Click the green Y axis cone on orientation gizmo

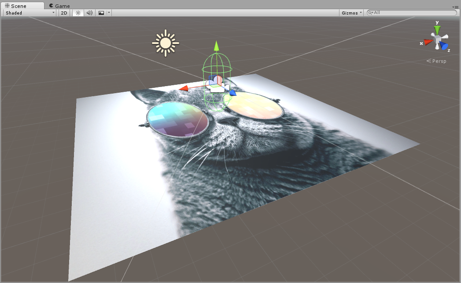click(437, 30)
